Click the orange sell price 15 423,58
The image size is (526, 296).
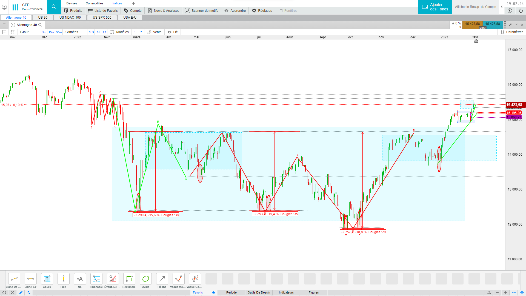click(x=472, y=24)
